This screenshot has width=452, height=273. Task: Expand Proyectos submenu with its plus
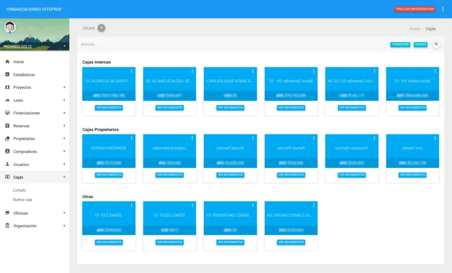(x=64, y=87)
